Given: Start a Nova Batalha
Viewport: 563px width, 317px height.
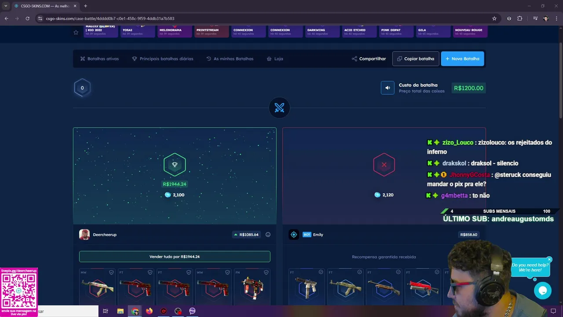Looking at the screenshot, I should 463,59.
